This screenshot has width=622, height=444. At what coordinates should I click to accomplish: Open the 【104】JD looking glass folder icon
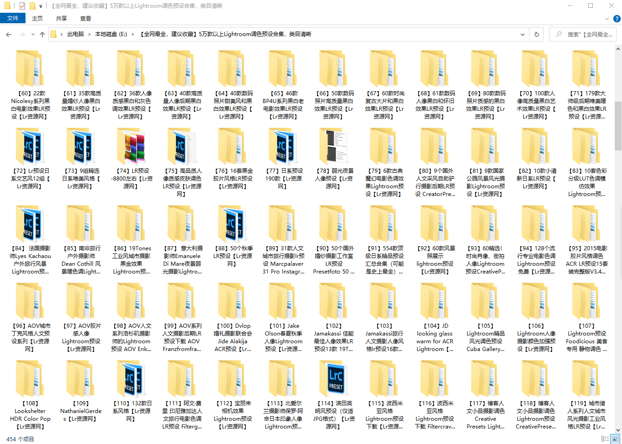[435, 301]
